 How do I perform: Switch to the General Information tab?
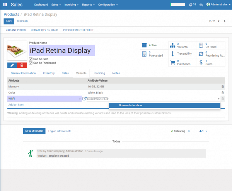23,73
